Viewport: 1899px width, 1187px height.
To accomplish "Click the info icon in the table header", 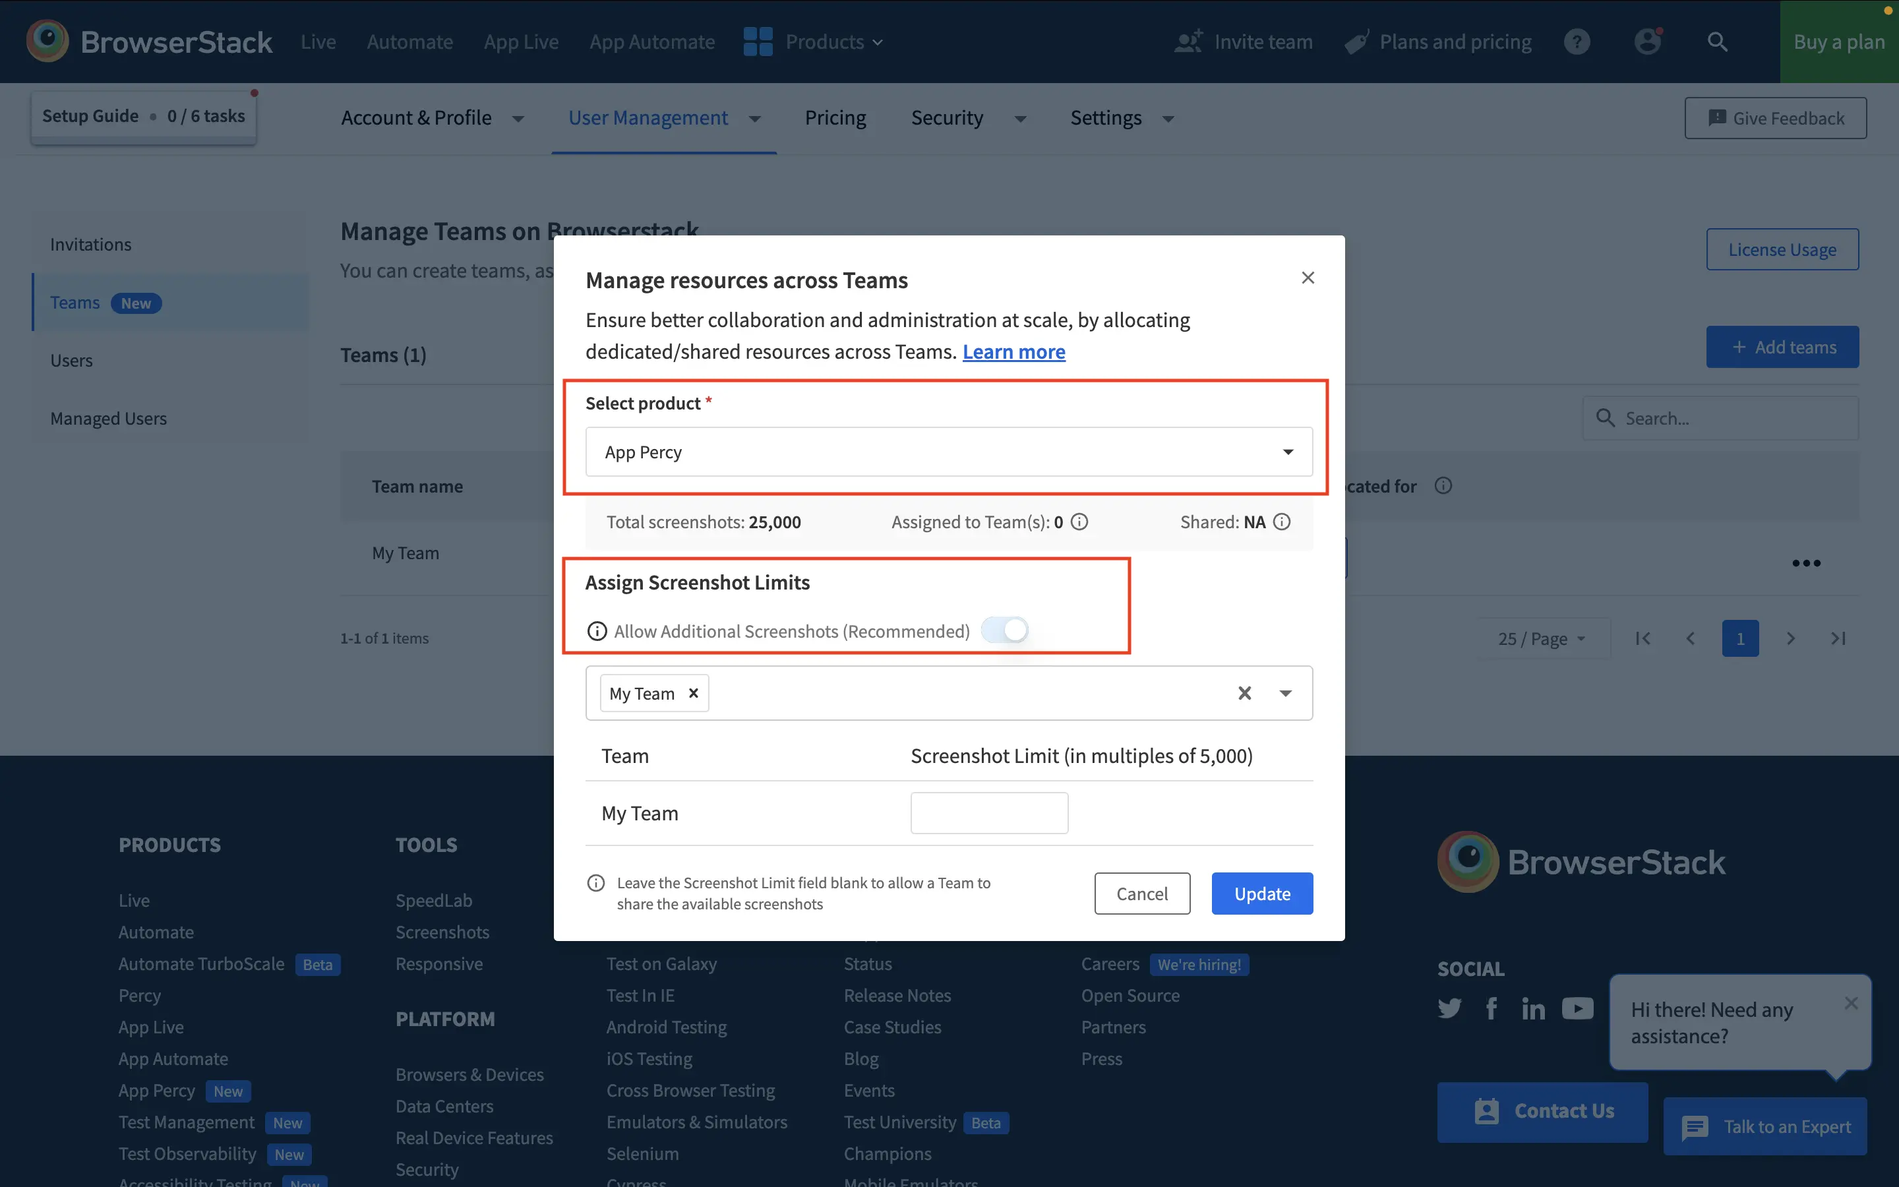I will click(x=1443, y=486).
